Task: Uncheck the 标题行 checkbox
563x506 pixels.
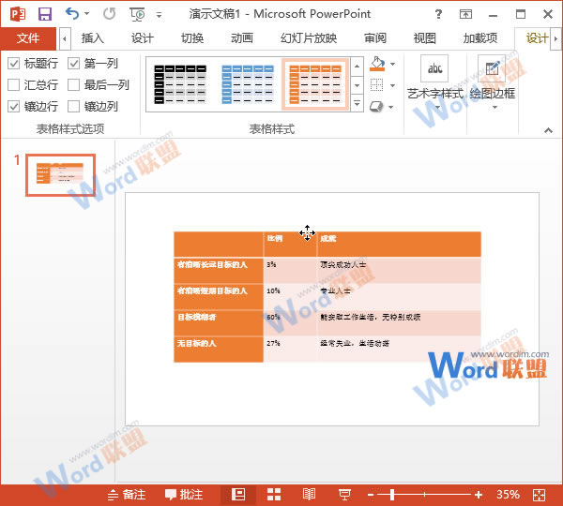Action: pyautogui.click(x=14, y=64)
